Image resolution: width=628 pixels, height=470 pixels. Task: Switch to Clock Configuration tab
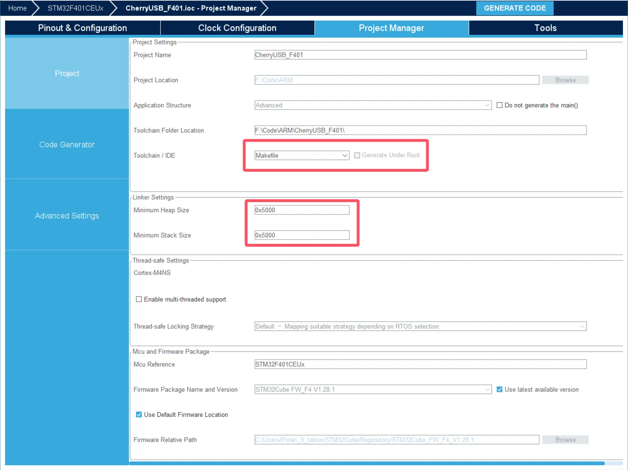click(237, 28)
